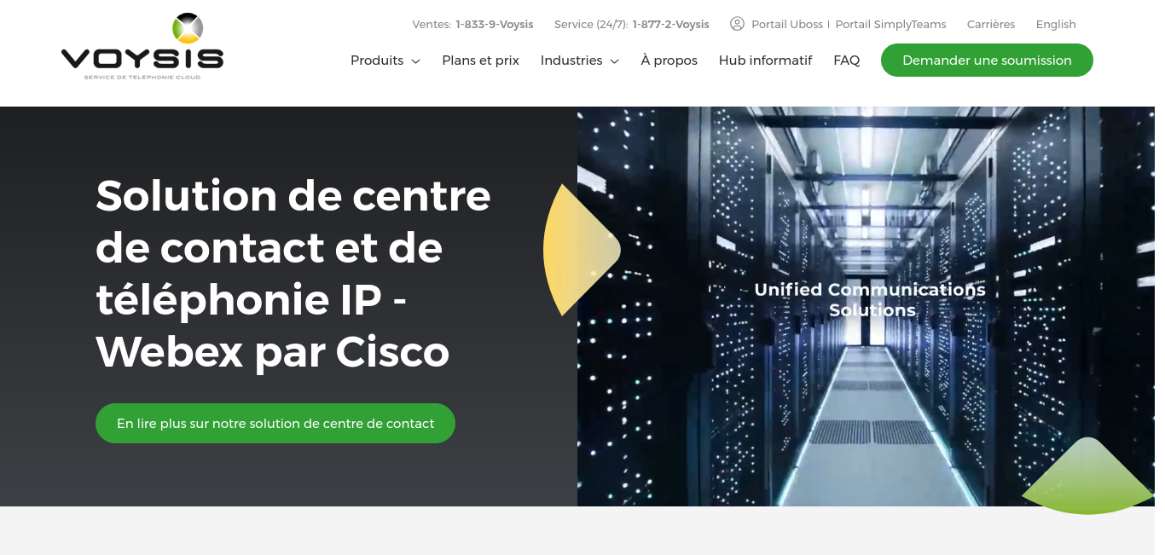Click the user portal account icon
Screen dimensions: 1165x555
click(737, 24)
